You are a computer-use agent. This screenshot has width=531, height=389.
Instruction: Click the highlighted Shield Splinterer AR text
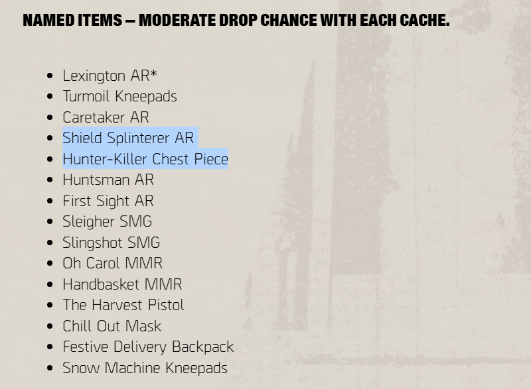(128, 138)
